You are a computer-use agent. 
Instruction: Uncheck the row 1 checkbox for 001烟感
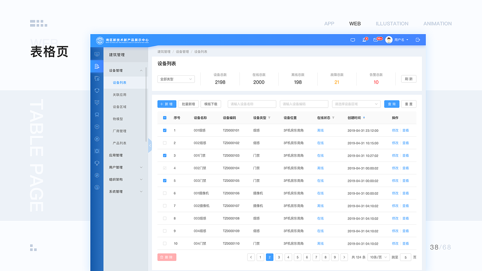click(165, 130)
